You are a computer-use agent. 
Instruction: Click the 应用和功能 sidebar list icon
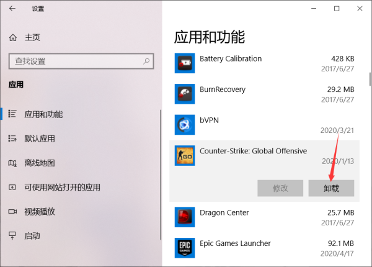(12, 114)
